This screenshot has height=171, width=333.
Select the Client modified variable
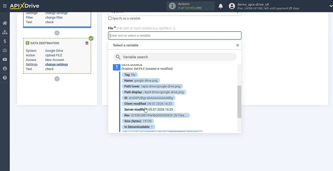[148, 104]
